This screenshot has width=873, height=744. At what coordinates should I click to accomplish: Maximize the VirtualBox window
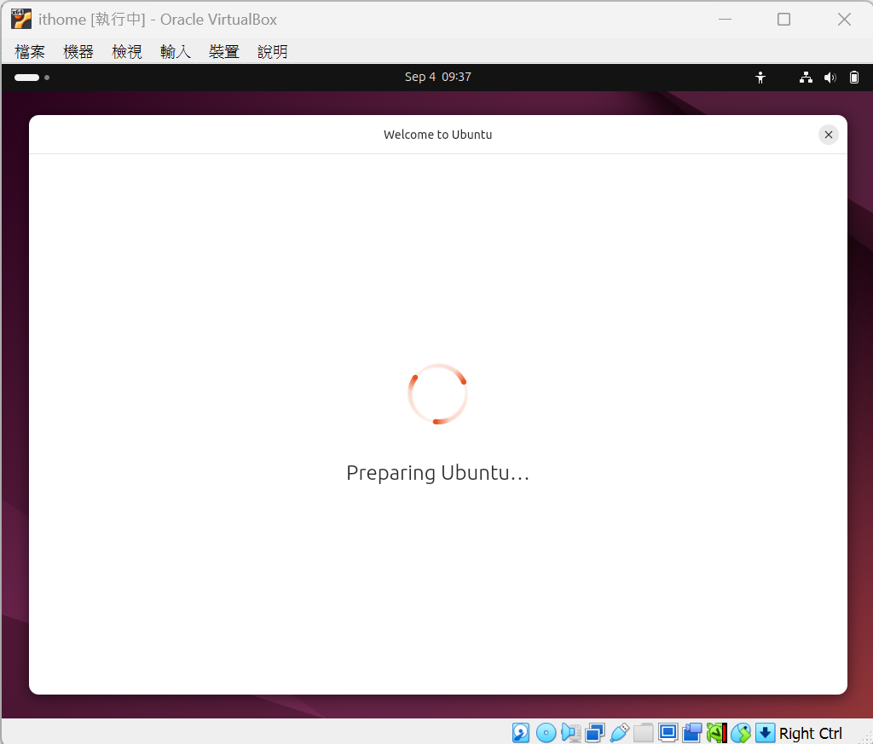(783, 19)
